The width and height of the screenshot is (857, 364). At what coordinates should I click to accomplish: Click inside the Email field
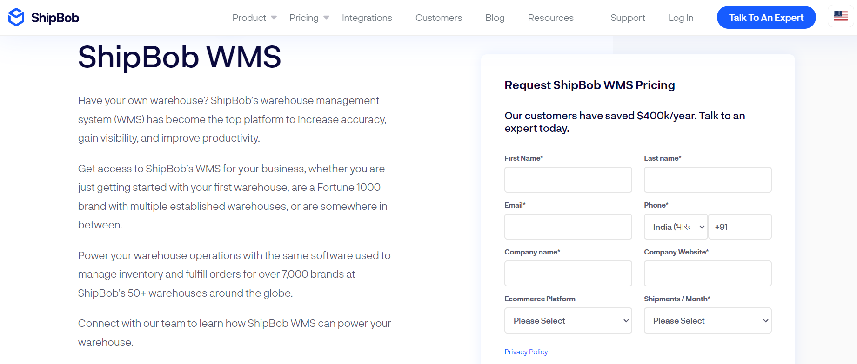(568, 227)
